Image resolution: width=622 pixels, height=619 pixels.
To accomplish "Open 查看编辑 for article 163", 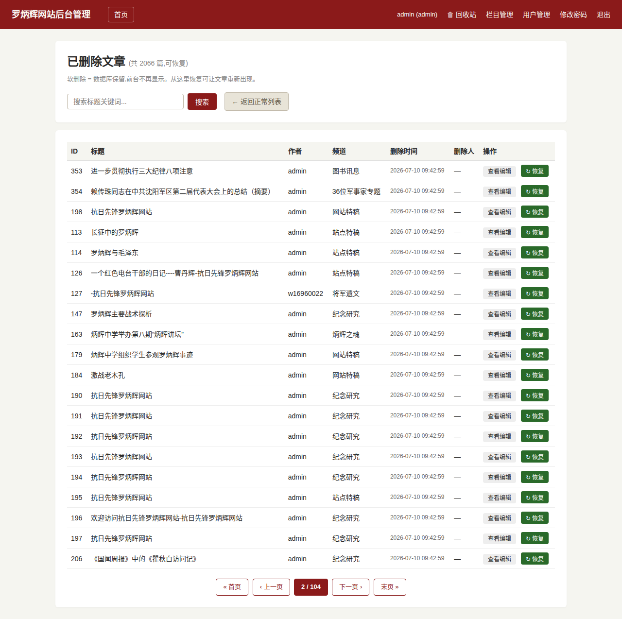I will coord(500,334).
